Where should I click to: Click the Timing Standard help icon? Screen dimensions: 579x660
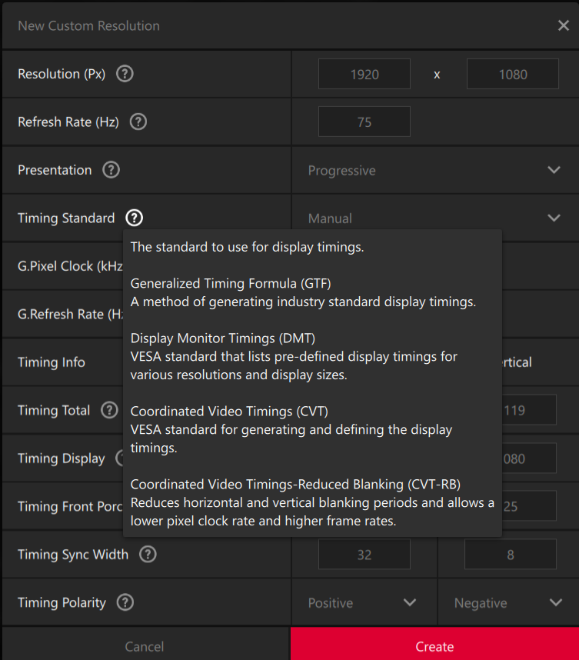coord(134,218)
